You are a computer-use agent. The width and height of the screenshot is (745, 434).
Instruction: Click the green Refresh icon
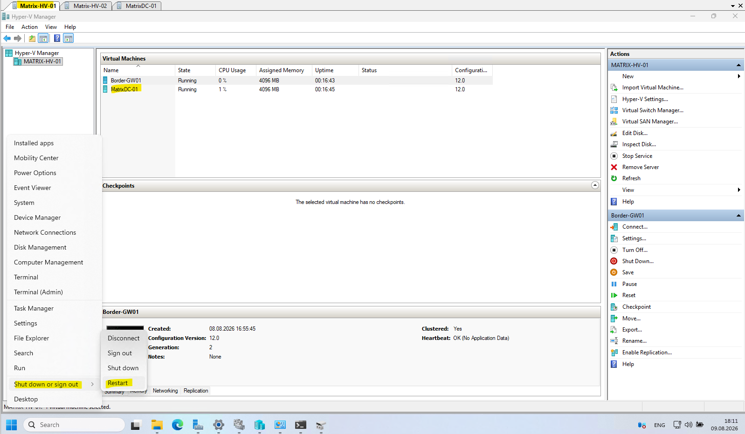614,178
